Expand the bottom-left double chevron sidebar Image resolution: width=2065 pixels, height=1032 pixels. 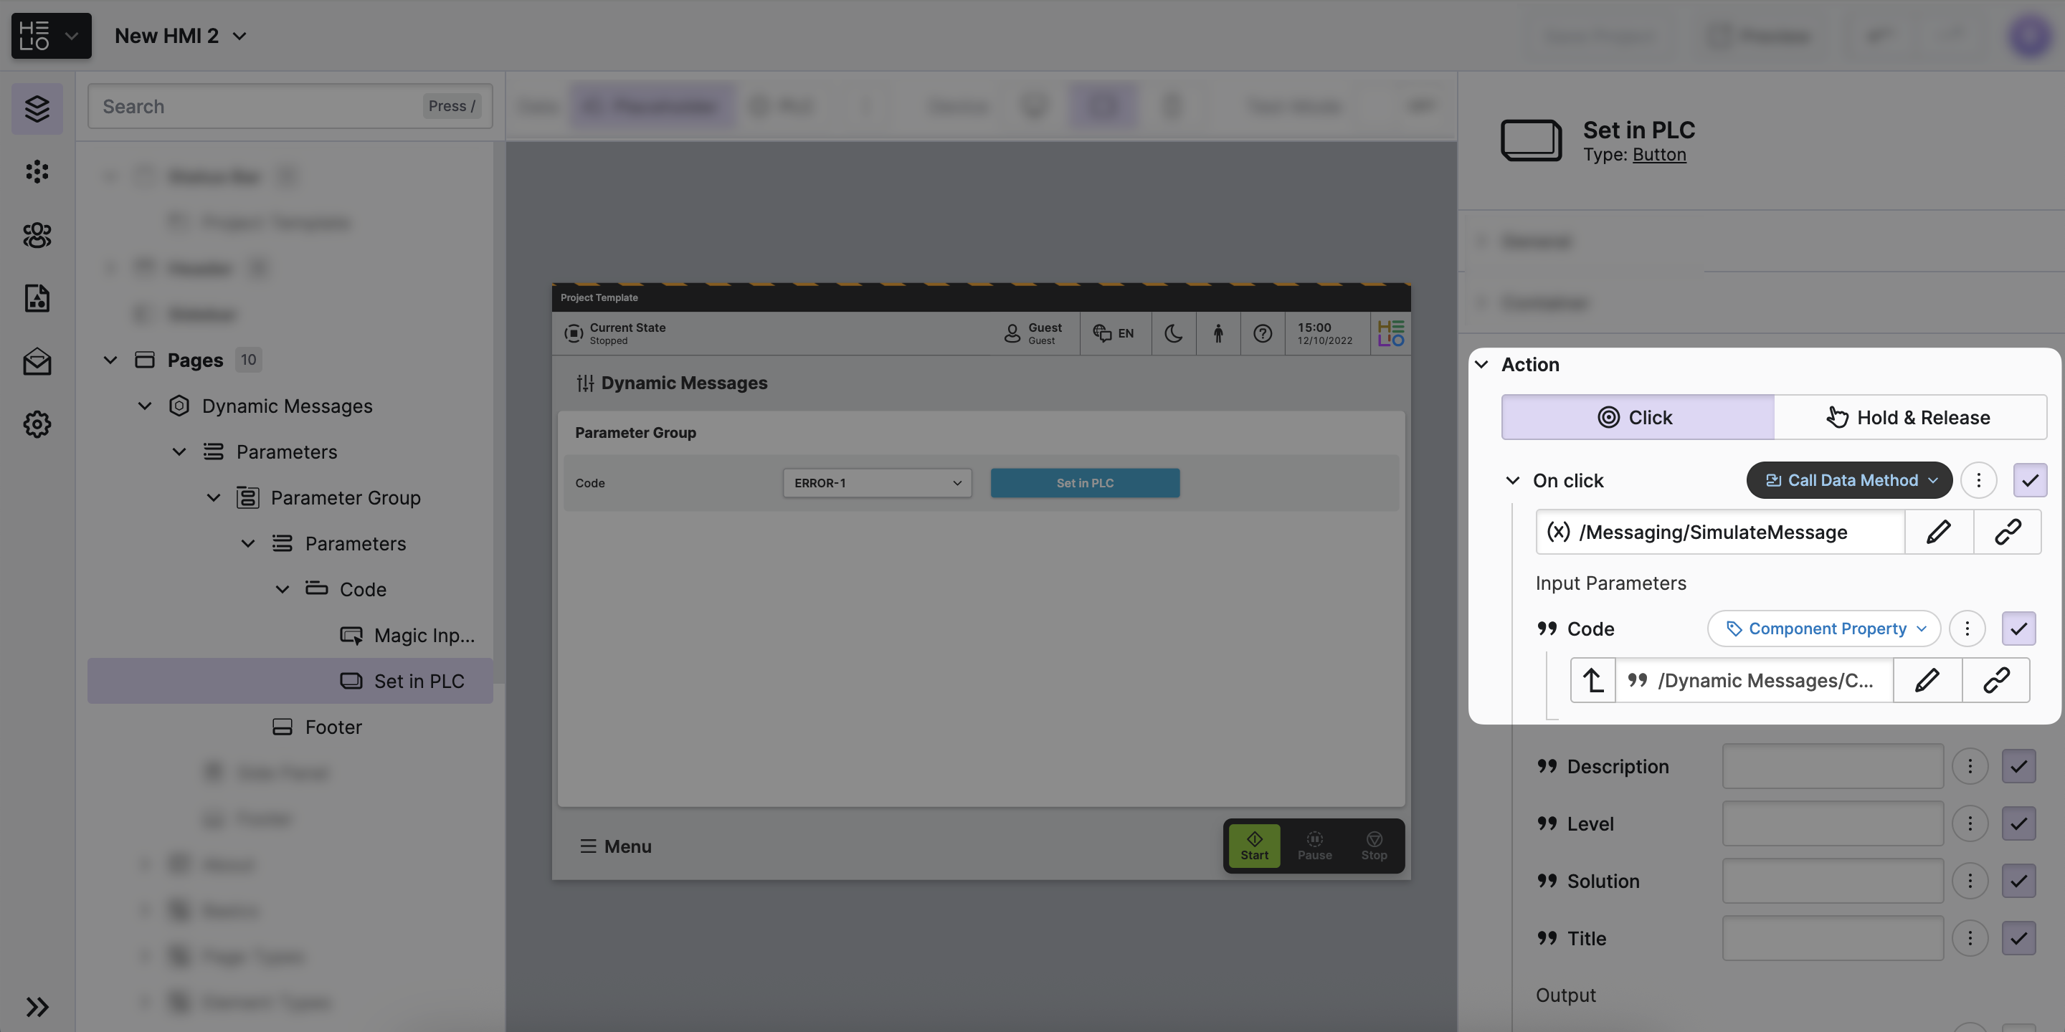pyautogui.click(x=37, y=1006)
